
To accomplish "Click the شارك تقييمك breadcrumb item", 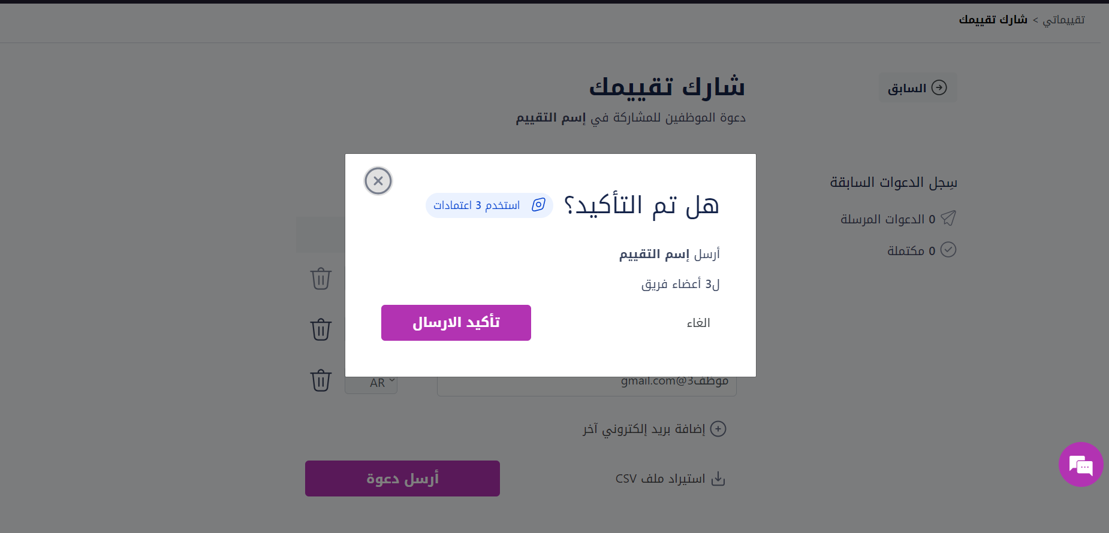I will tap(993, 20).
